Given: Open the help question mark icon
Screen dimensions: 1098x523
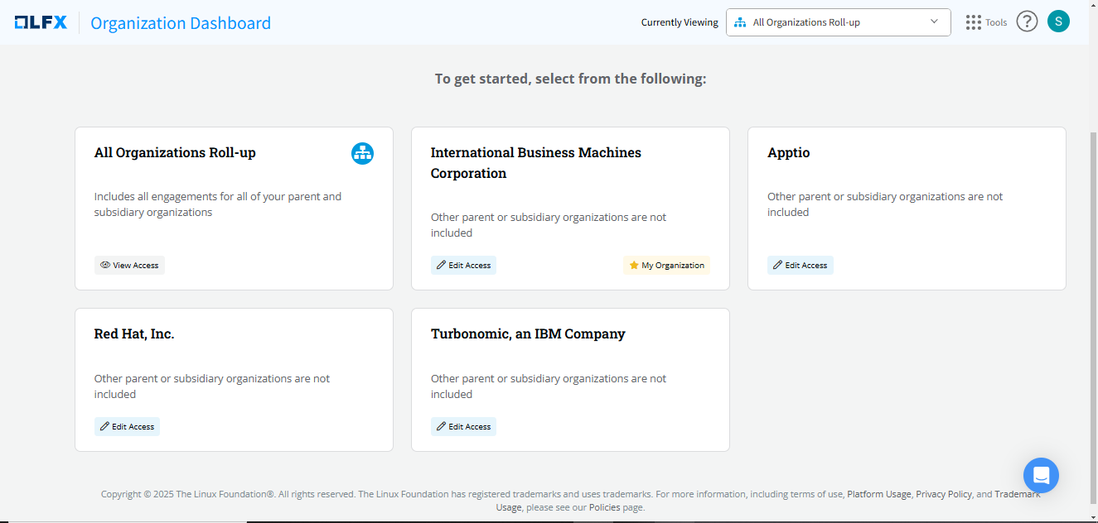Looking at the screenshot, I should click(1027, 22).
